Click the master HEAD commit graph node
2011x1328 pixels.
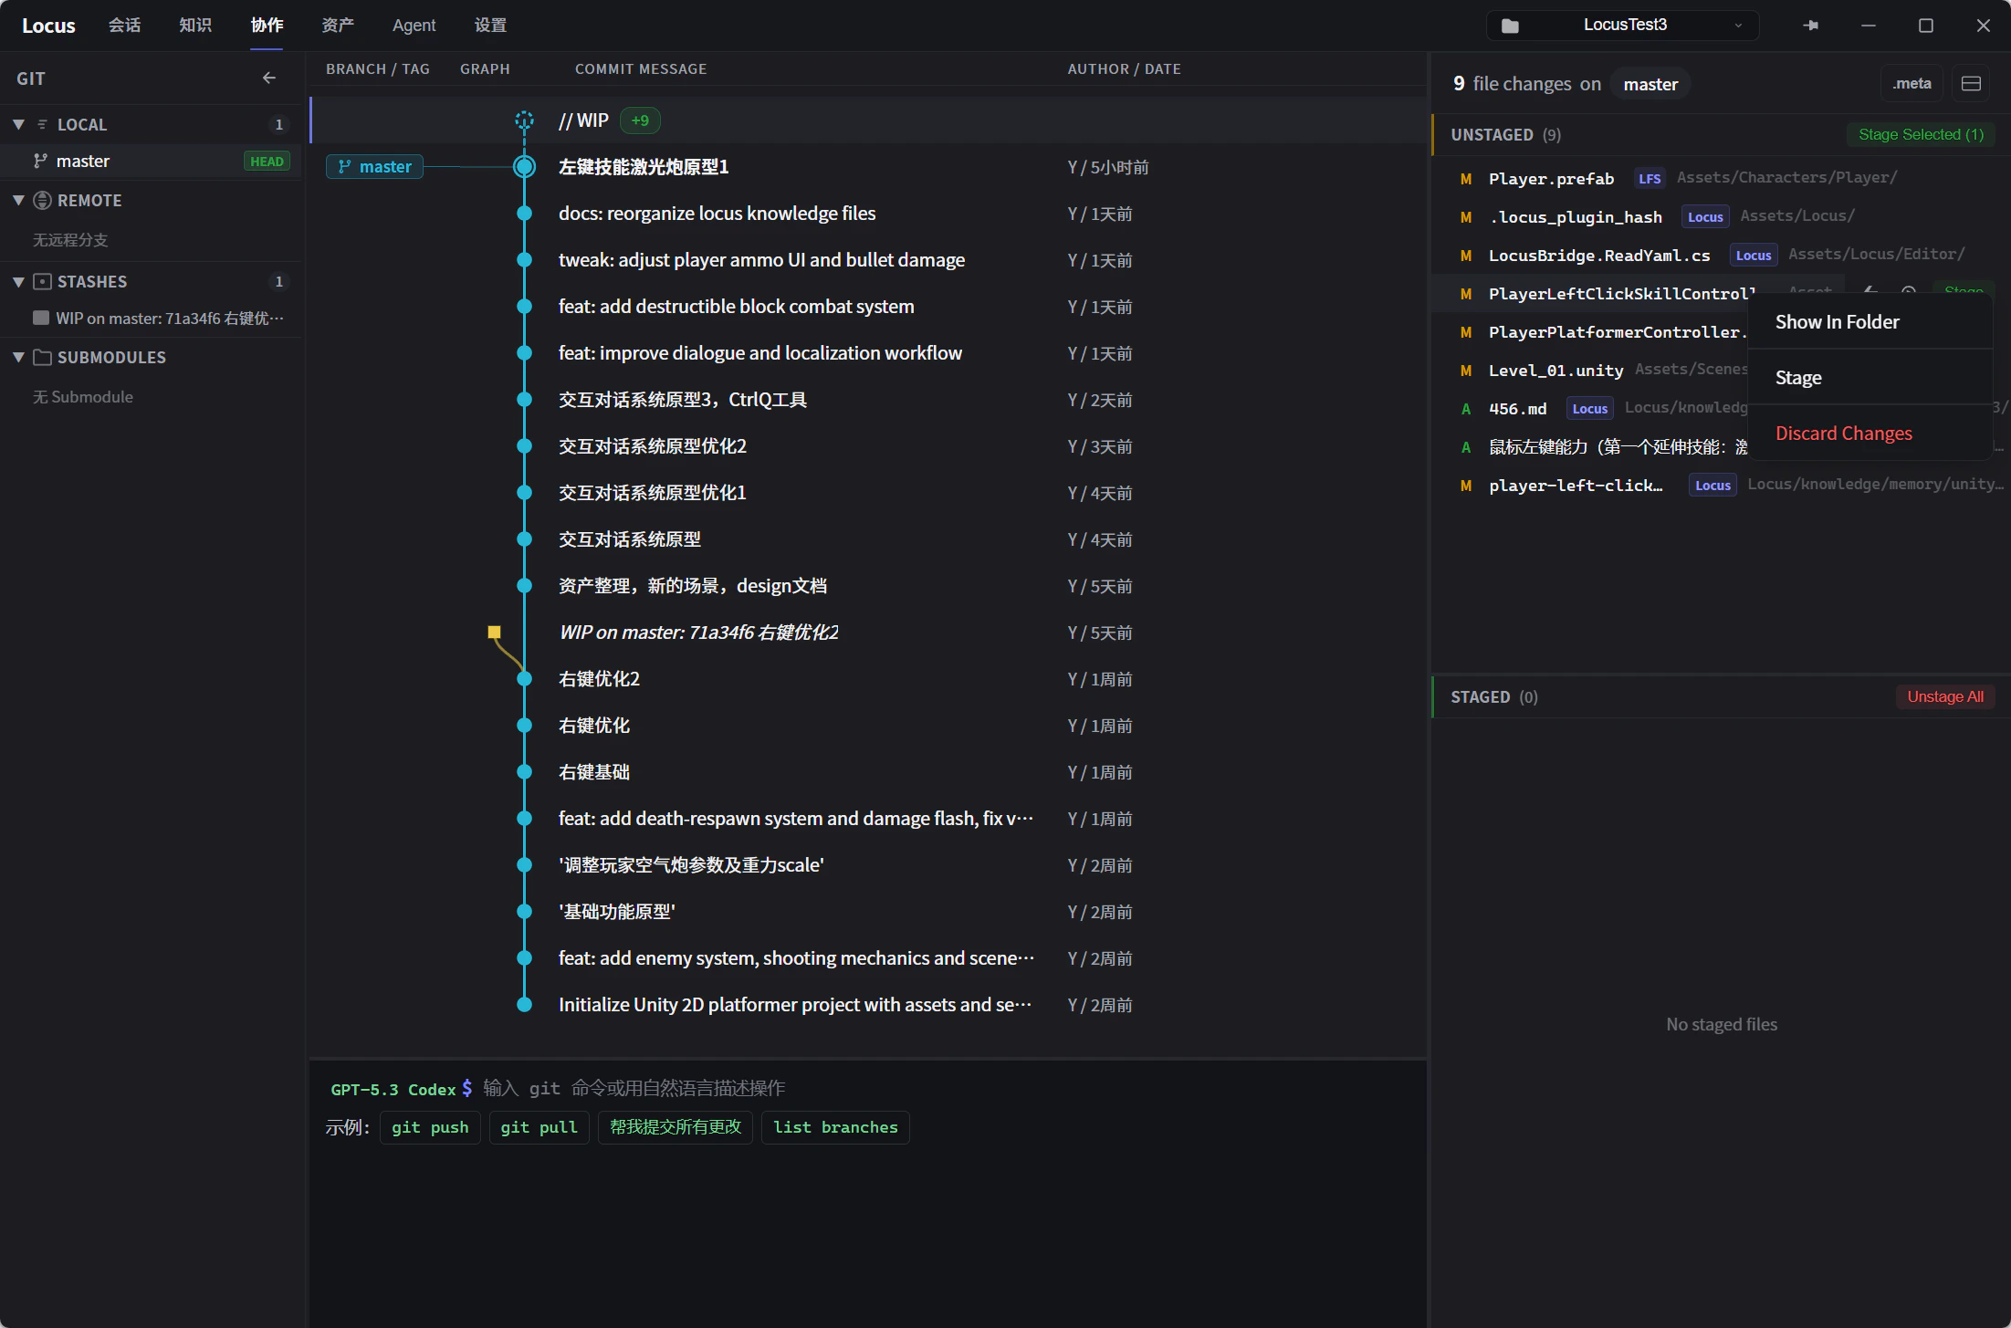(524, 167)
